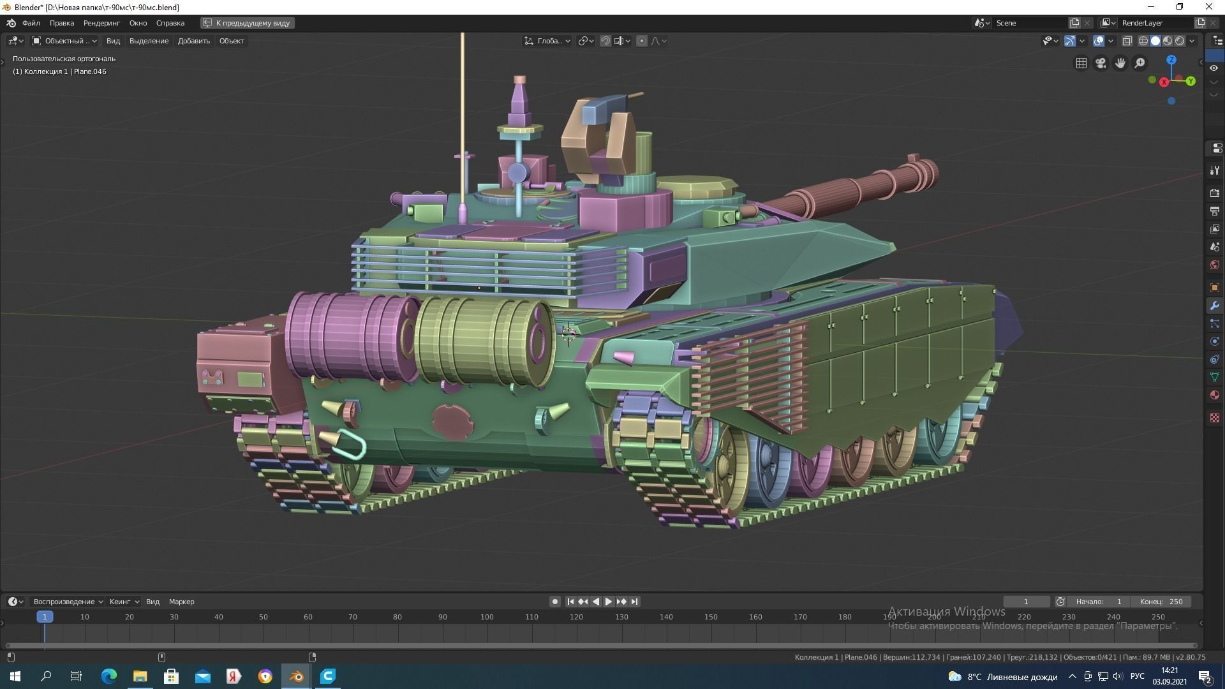Open the Object Constraints tab

[1214, 359]
